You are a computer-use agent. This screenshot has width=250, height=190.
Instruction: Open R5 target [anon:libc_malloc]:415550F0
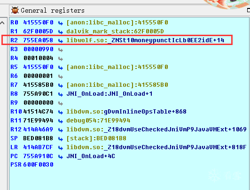(117, 67)
